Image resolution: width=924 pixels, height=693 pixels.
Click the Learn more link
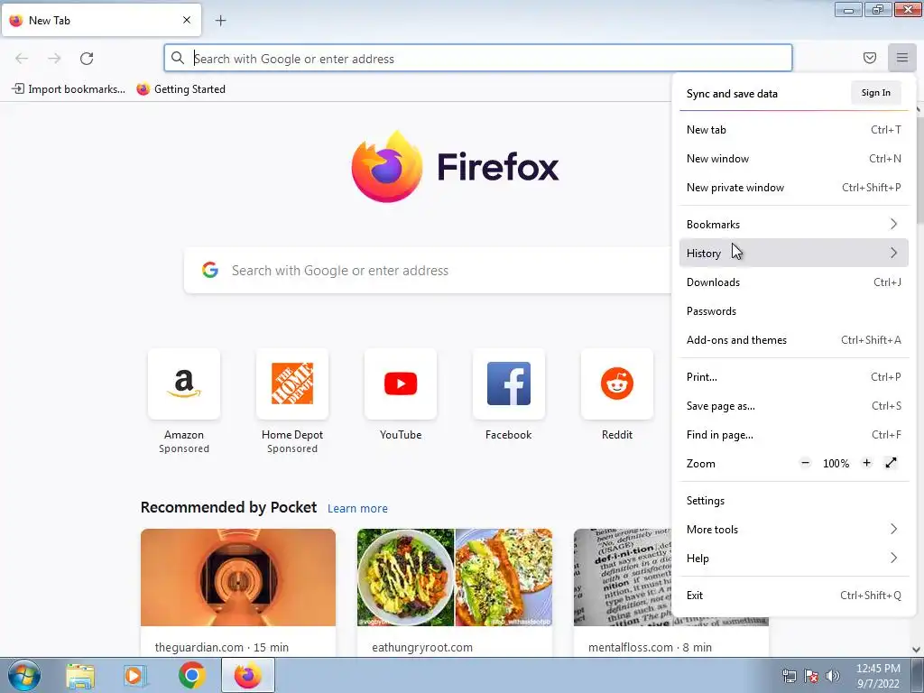tap(357, 508)
